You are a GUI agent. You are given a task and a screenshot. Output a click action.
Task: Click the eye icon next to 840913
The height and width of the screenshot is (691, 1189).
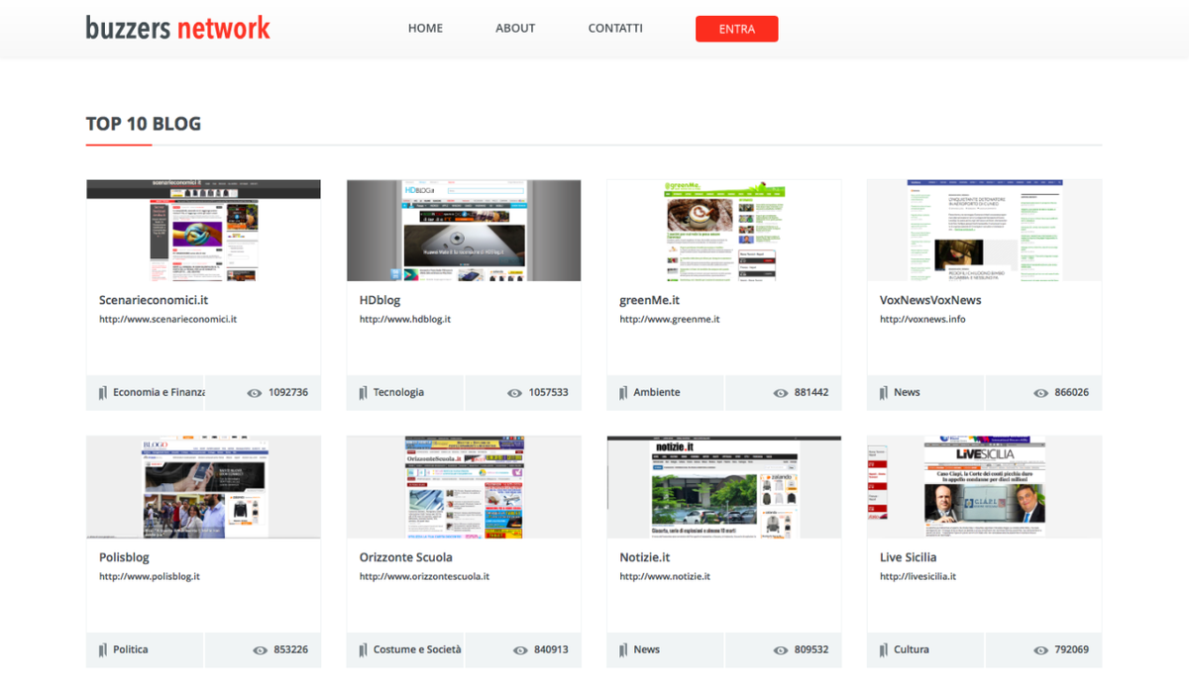[520, 650]
